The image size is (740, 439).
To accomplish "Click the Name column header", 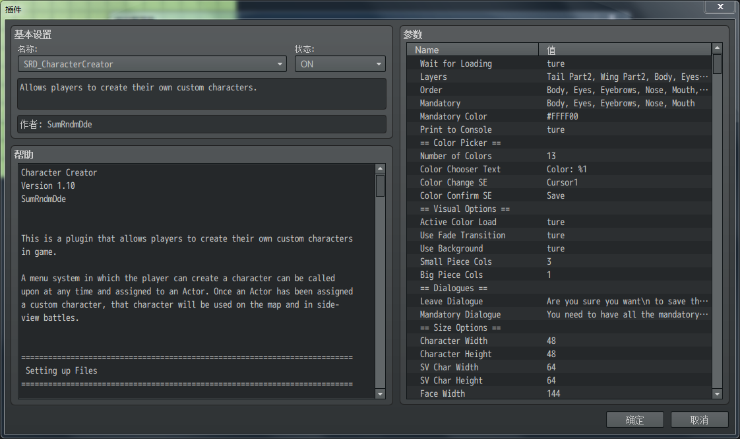I will [x=472, y=50].
